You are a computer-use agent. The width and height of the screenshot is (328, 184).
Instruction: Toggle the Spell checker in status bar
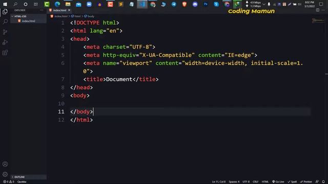[x=292, y=182]
